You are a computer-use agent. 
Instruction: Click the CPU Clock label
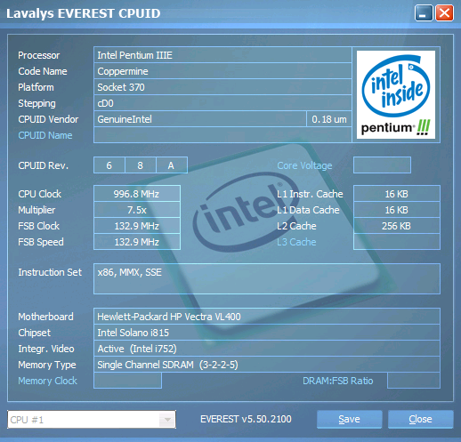(40, 194)
